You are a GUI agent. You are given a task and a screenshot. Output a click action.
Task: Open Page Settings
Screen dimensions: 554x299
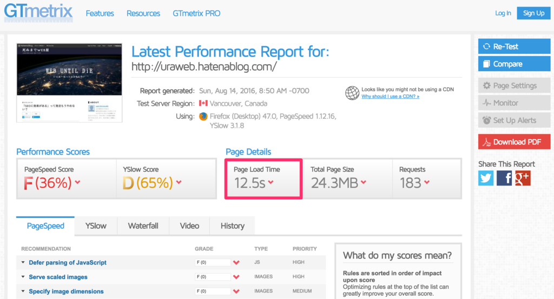click(x=514, y=86)
